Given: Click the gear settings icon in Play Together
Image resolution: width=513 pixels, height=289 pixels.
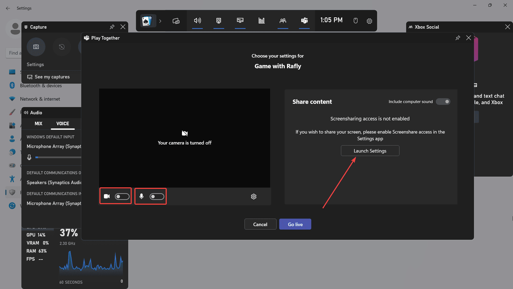Looking at the screenshot, I should [x=254, y=197].
